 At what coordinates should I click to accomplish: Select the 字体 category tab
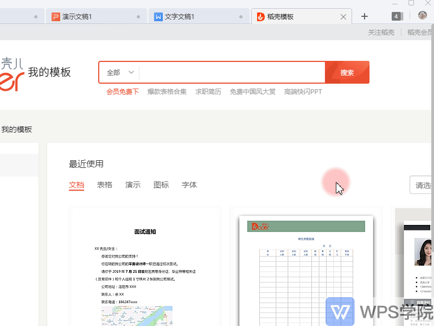coord(189,185)
